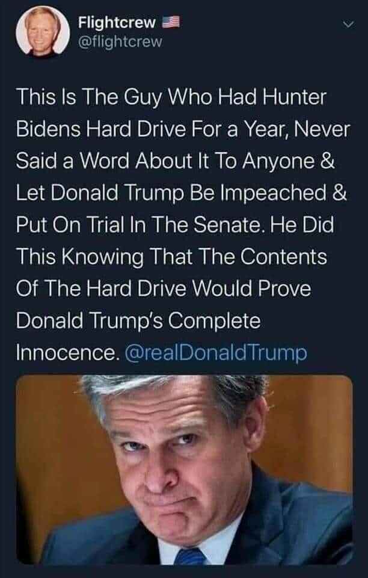Open the Flightcrew display name
The width and height of the screenshot is (368, 578).
(117, 23)
